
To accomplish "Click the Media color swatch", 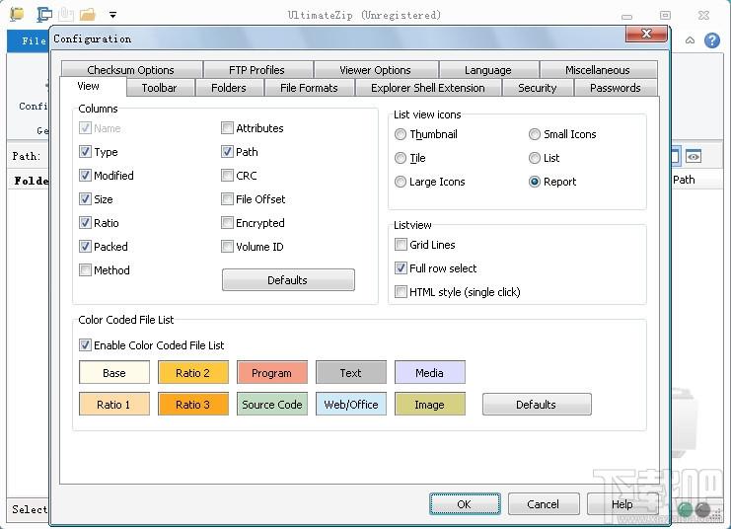I will point(430,373).
